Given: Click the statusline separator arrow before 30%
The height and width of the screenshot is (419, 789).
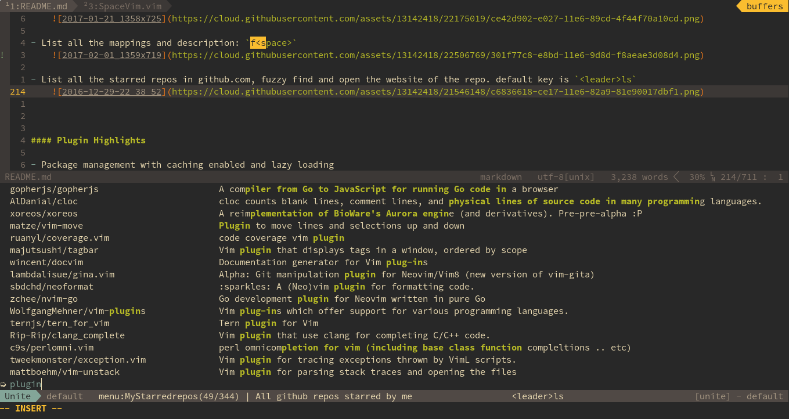Looking at the screenshot, I should point(677,177).
